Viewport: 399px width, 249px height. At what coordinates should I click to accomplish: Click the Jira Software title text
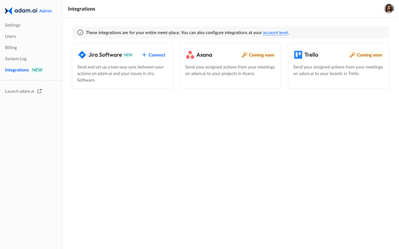[x=105, y=55]
